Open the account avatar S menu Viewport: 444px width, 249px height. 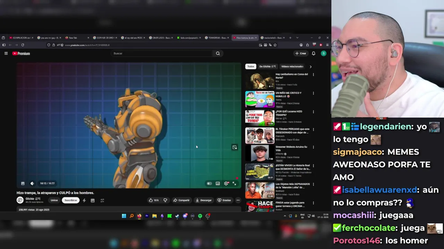click(x=324, y=53)
